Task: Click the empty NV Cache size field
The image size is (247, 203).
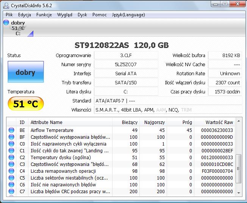Action: [x=225, y=65]
